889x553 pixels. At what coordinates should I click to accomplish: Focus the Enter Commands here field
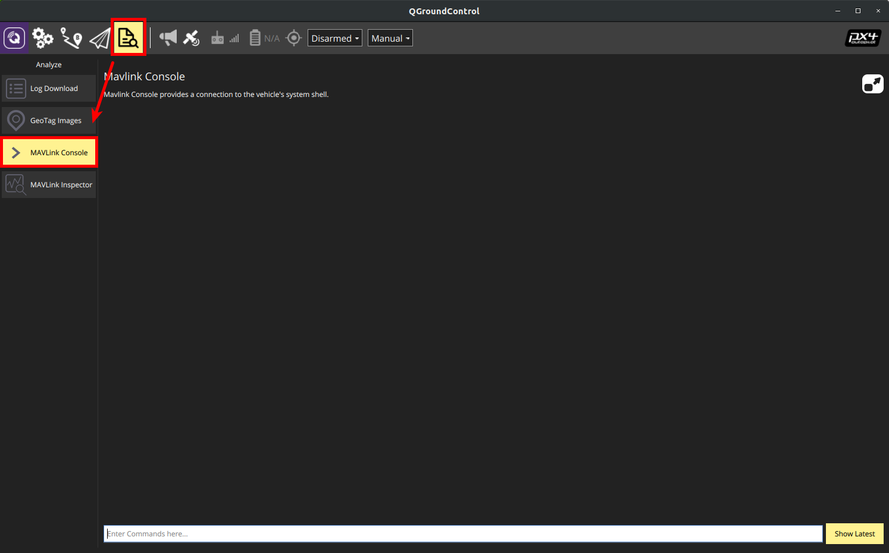463,534
